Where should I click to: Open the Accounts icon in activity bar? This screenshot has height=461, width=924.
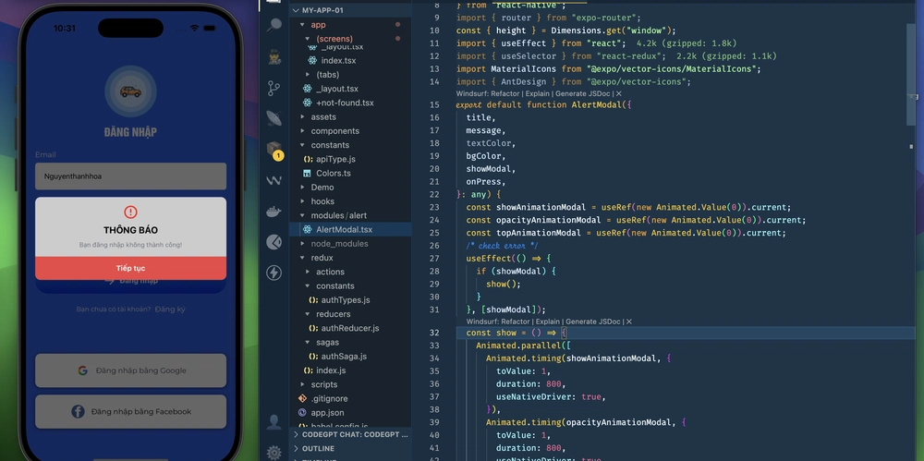274,421
